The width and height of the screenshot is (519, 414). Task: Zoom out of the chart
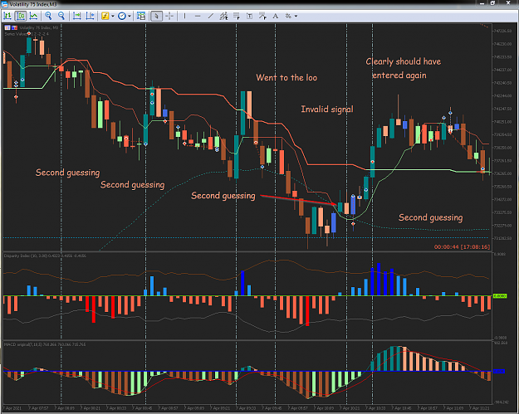pos(61,16)
